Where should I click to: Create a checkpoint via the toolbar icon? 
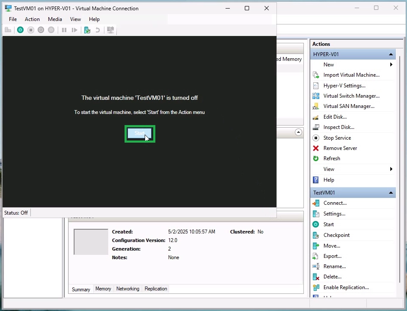point(87,30)
